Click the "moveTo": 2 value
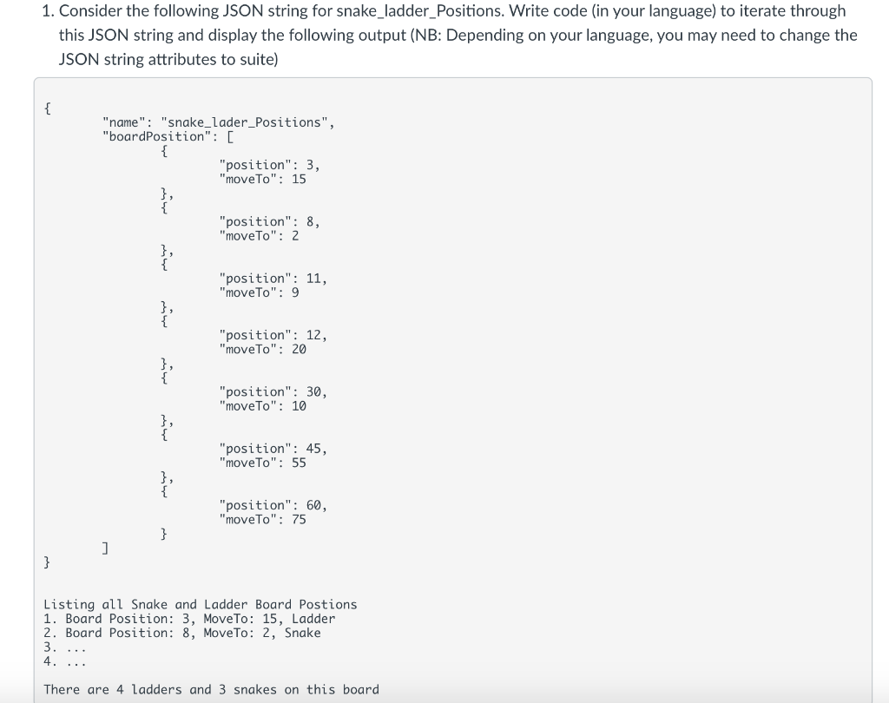 point(258,235)
